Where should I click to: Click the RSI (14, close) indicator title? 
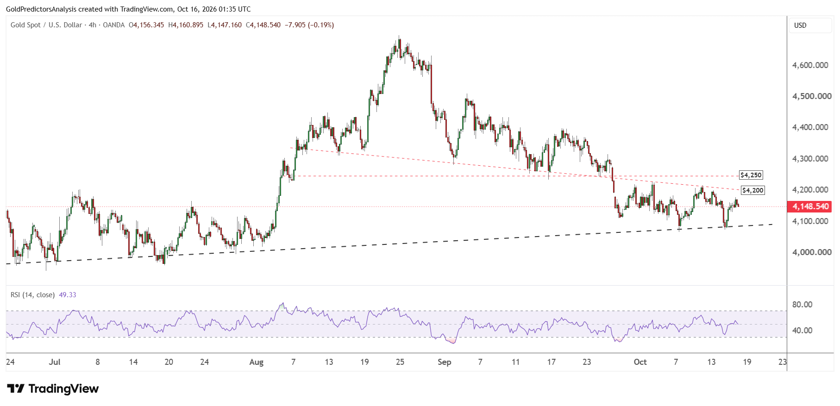click(x=32, y=295)
